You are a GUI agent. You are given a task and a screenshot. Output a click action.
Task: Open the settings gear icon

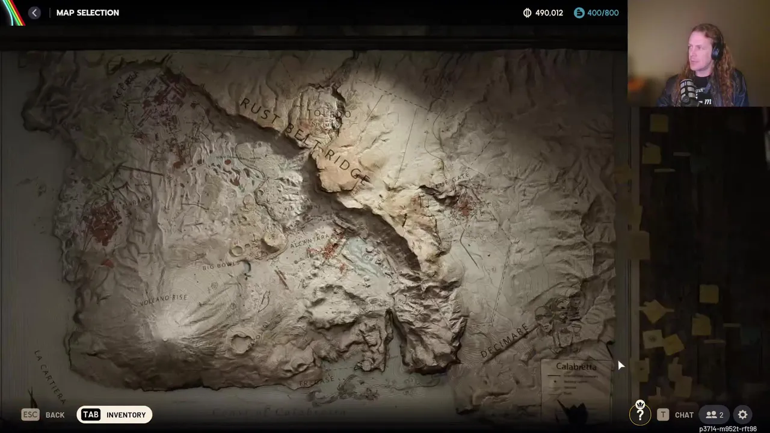(743, 415)
